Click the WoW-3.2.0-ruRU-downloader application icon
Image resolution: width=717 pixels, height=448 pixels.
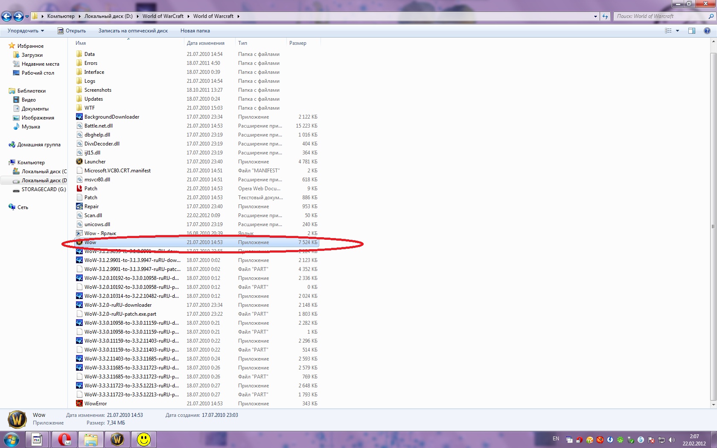[x=79, y=305]
